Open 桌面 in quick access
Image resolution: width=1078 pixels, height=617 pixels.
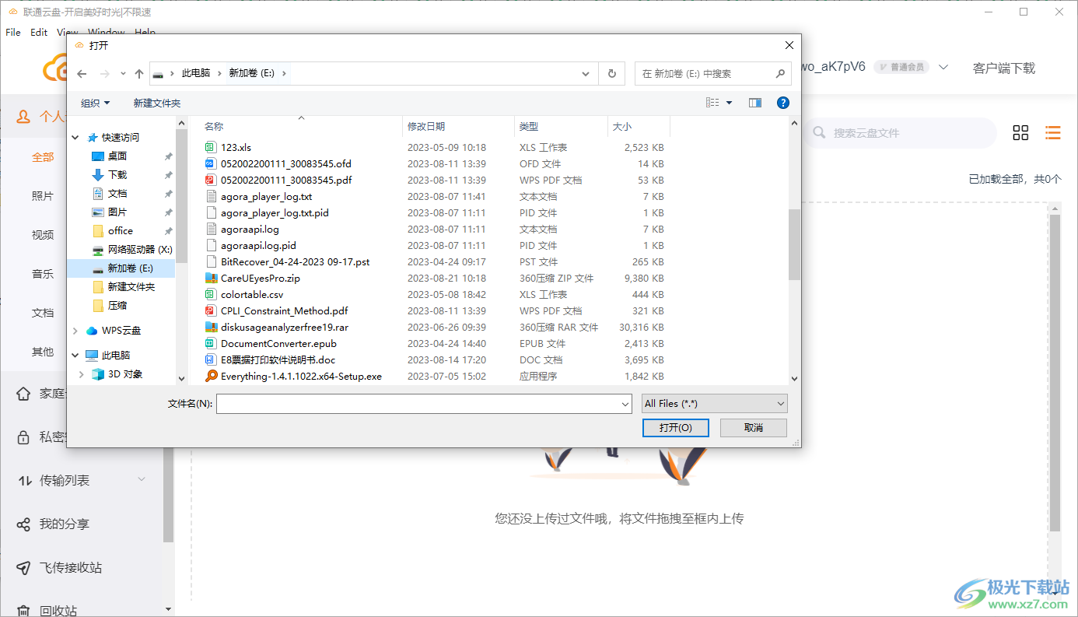click(117, 156)
